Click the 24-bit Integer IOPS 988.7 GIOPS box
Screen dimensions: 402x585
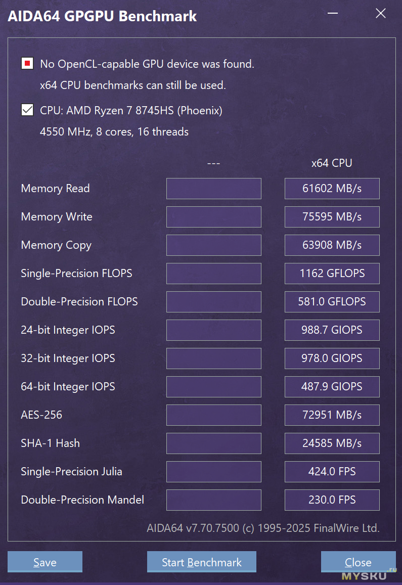[332, 330]
